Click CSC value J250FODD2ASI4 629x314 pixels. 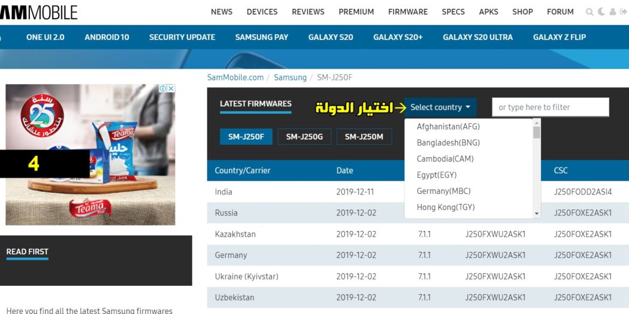pos(583,192)
